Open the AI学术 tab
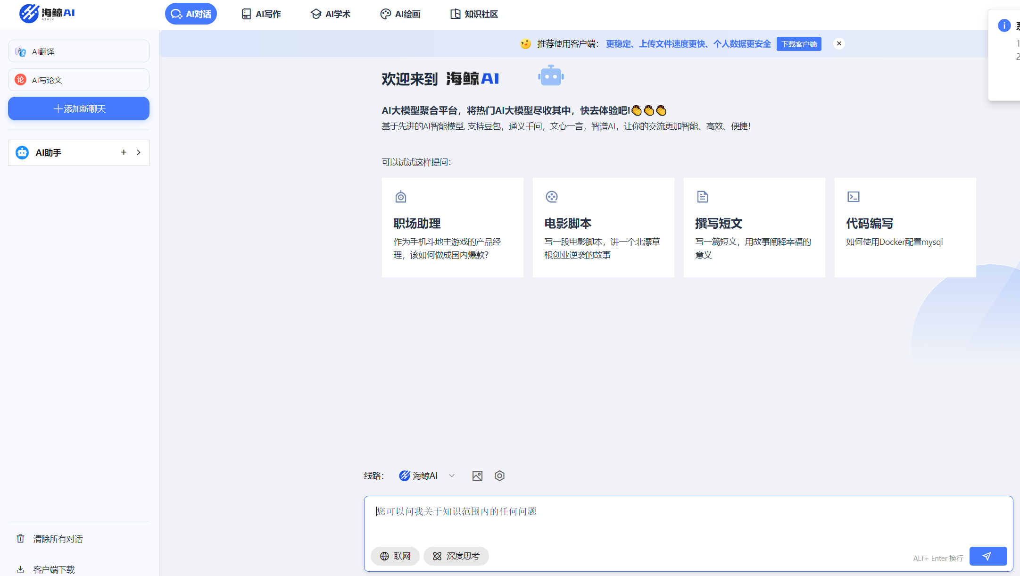This screenshot has width=1020, height=576. (x=331, y=14)
